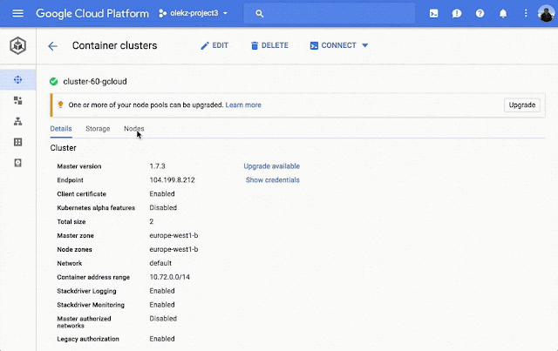This screenshot has height=351, width=558.
Task: Click the EDIT button
Action: 214,45
